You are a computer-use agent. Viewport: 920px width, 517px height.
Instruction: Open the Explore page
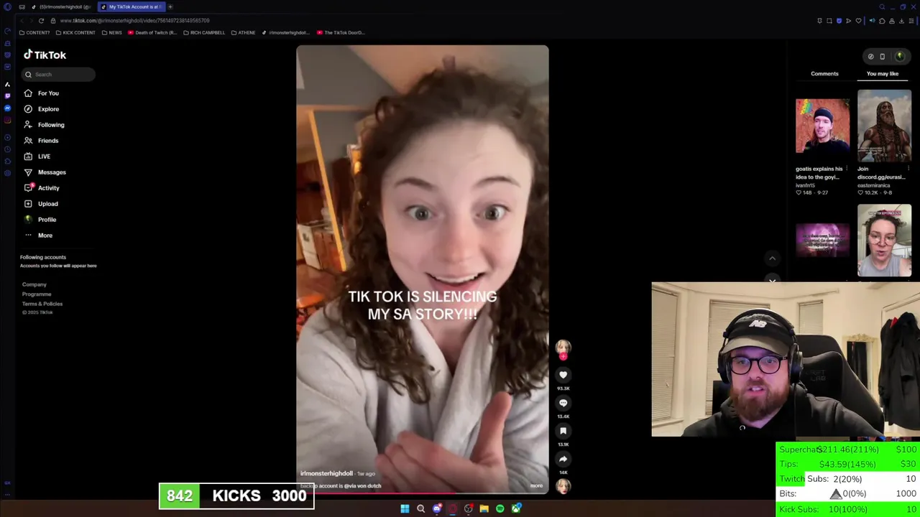pos(41,109)
